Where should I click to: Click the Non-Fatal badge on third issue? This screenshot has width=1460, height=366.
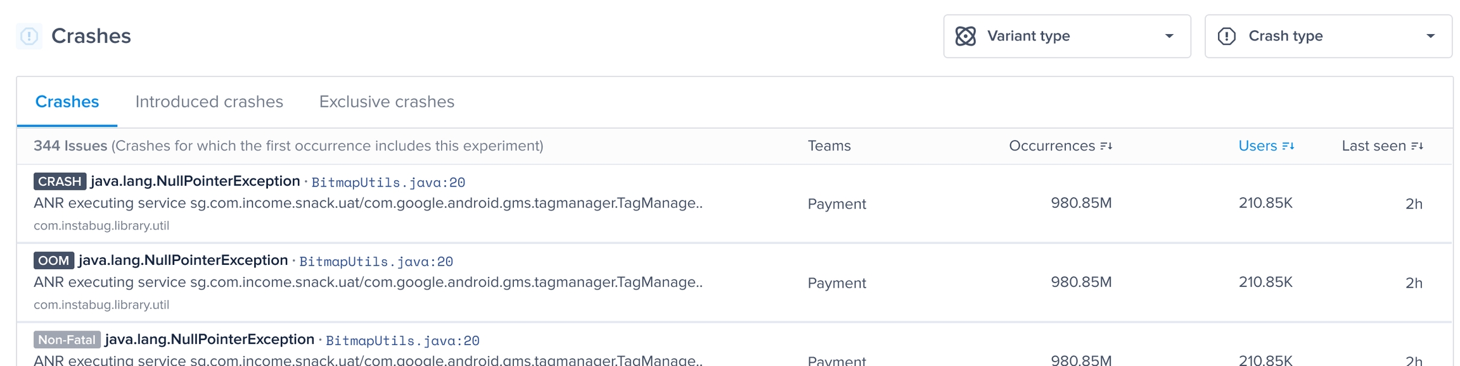[67, 339]
